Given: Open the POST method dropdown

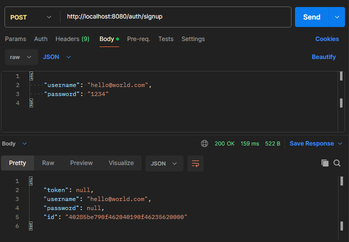Looking at the screenshot, I should click(30, 17).
